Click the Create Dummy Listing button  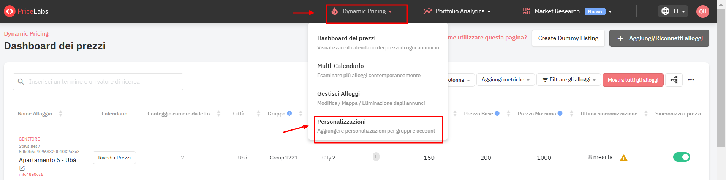[568, 38]
